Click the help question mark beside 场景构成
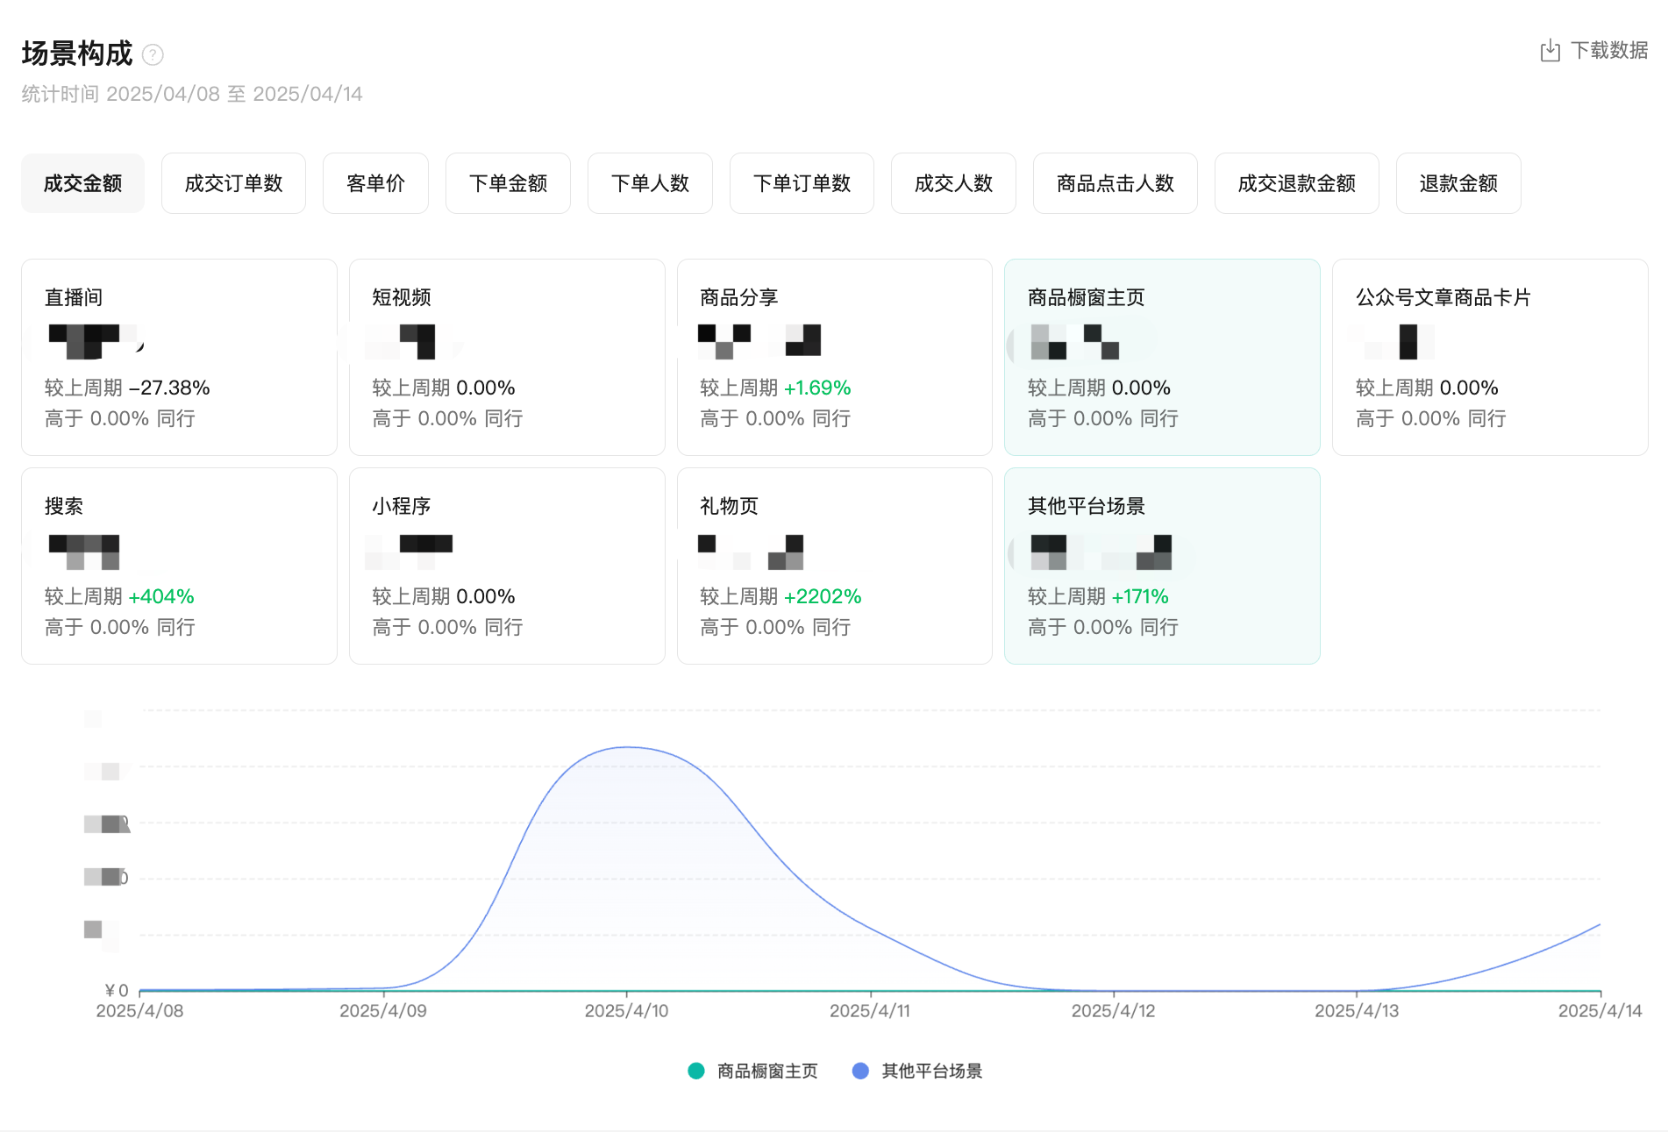This screenshot has width=1668, height=1132. click(153, 55)
